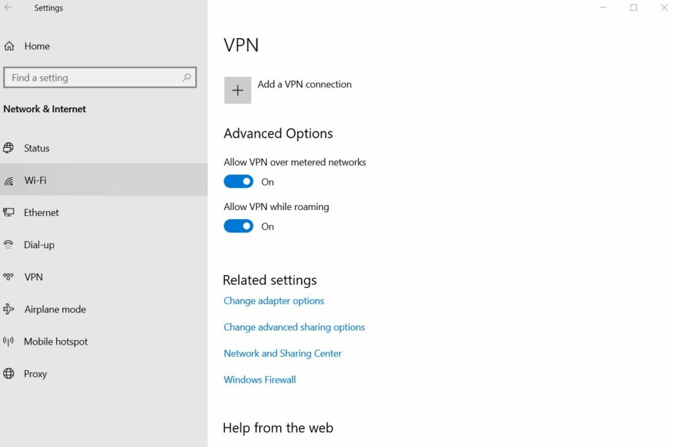Click the Mobile hotspot icon
Viewport: 673px width, 447px height.
click(9, 341)
